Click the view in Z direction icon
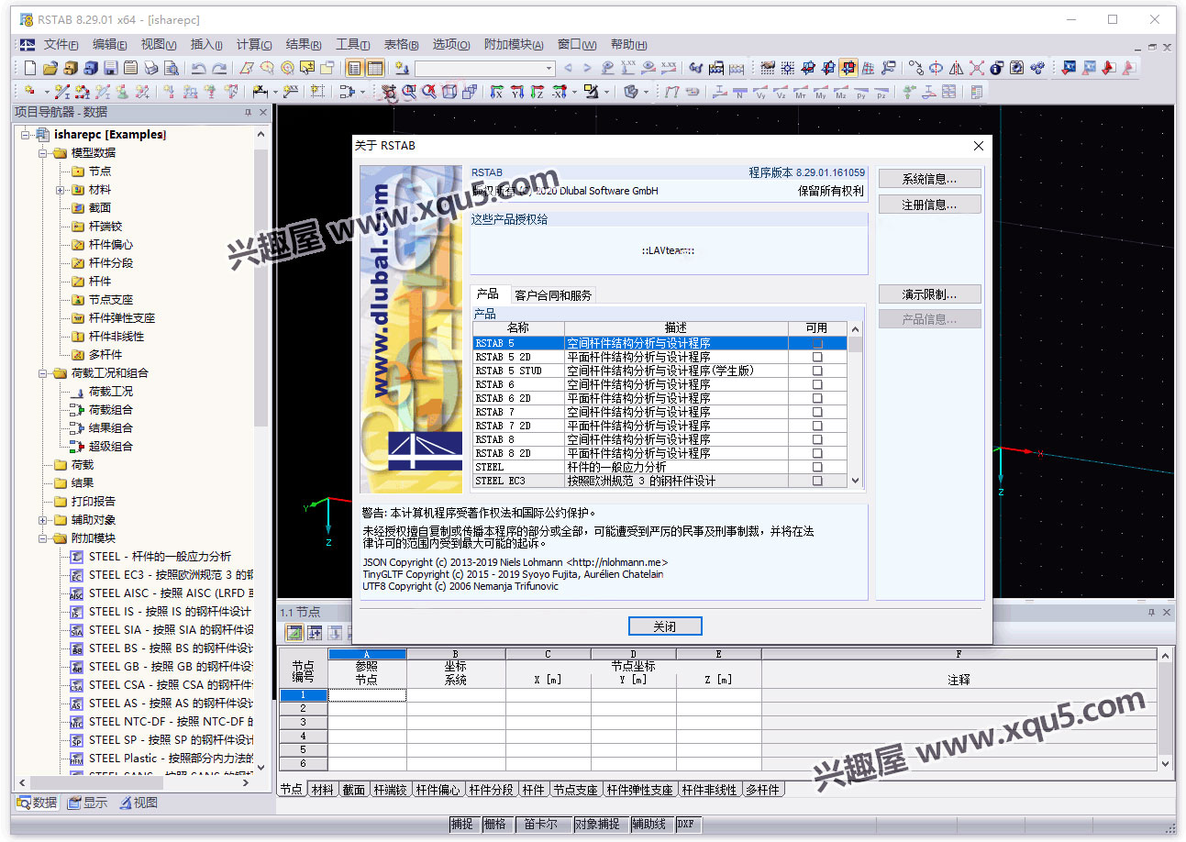 538,92
